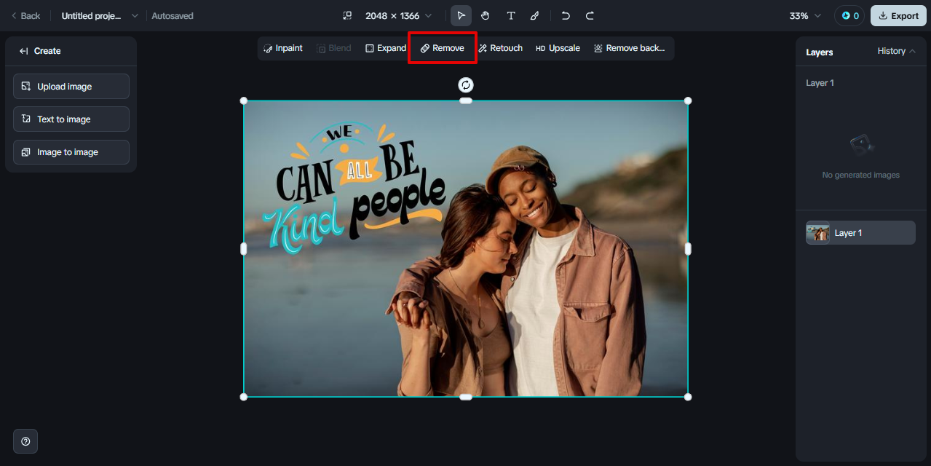Click the Layer 1 thumbnail
Image resolution: width=931 pixels, height=466 pixels.
click(x=818, y=233)
